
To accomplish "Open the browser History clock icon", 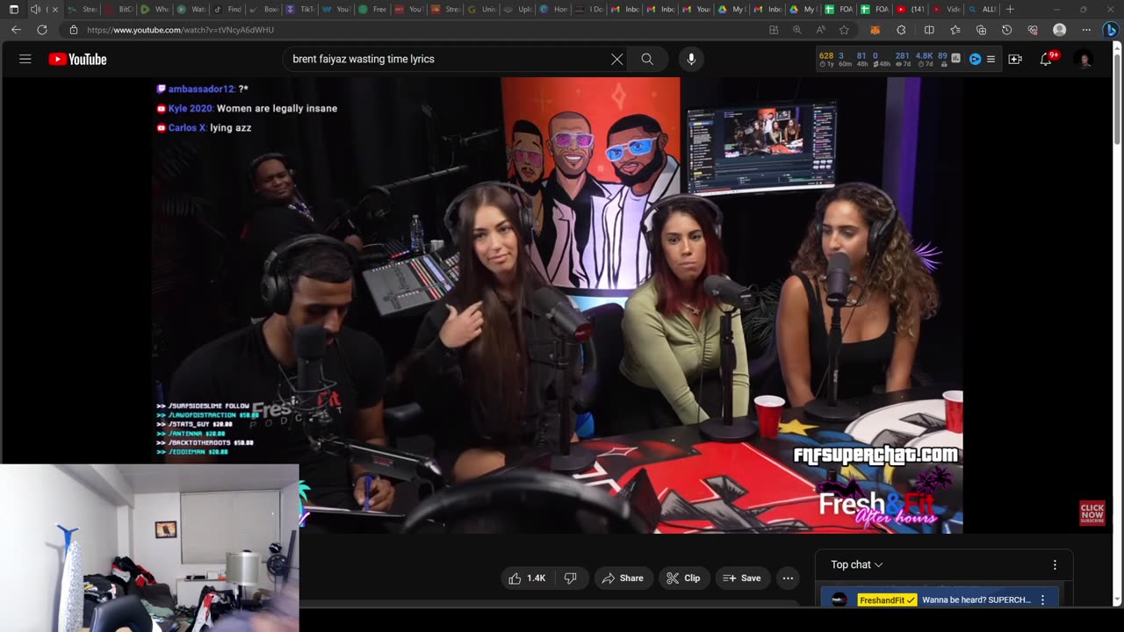I will [1006, 30].
